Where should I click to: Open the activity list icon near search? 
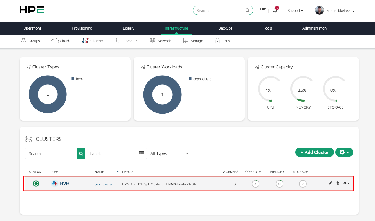click(x=263, y=10)
